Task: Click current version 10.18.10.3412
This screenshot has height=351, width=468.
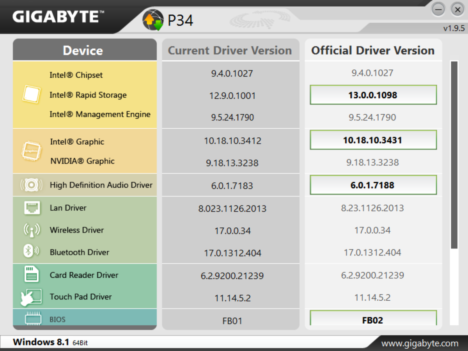Action: (x=232, y=140)
